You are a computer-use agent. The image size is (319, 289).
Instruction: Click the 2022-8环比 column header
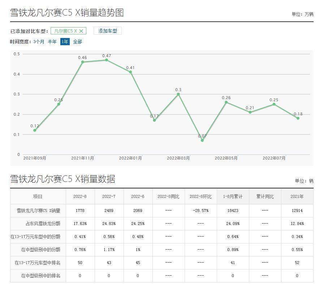coord(201,197)
